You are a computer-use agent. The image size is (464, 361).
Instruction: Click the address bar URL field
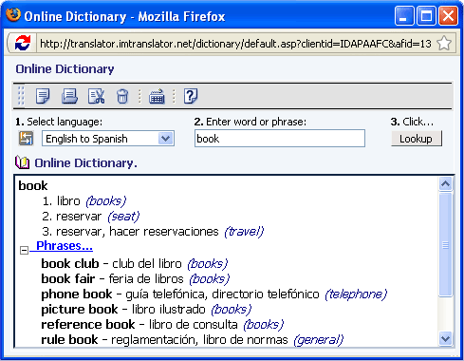[235, 44]
